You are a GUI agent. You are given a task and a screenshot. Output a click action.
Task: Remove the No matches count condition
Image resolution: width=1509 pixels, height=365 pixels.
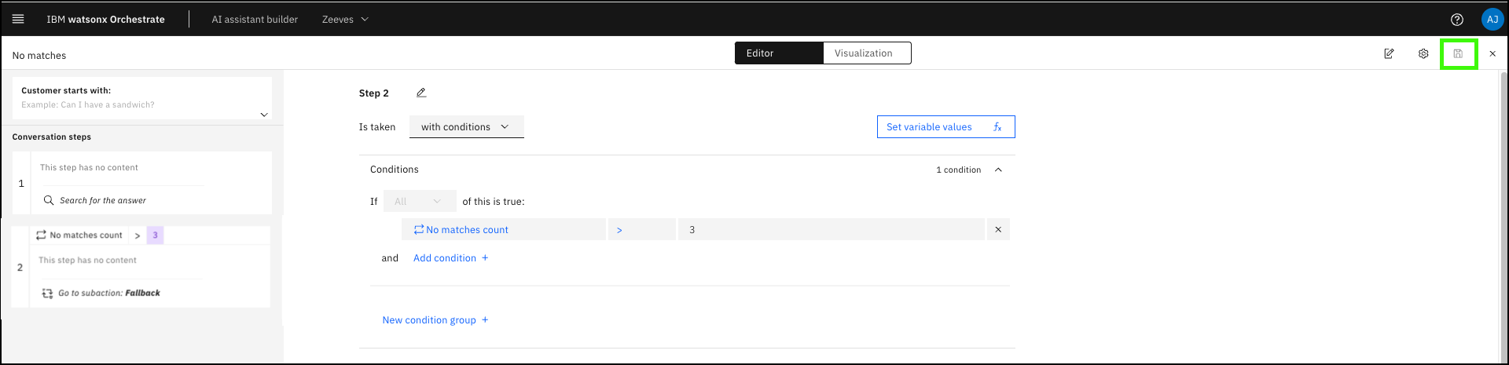click(x=998, y=230)
